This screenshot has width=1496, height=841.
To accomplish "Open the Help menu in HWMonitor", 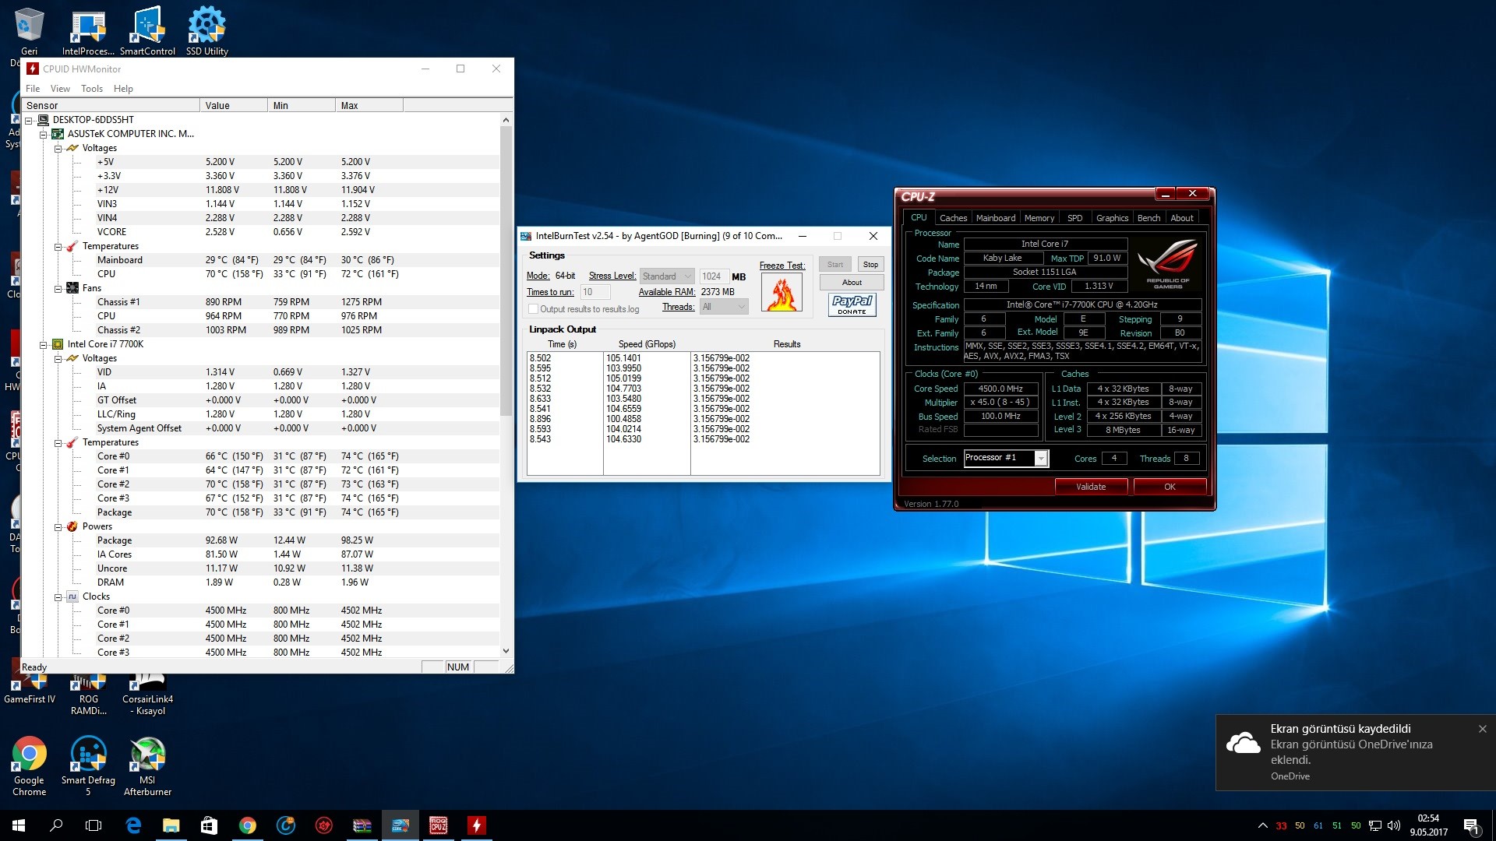I will (123, 89).
